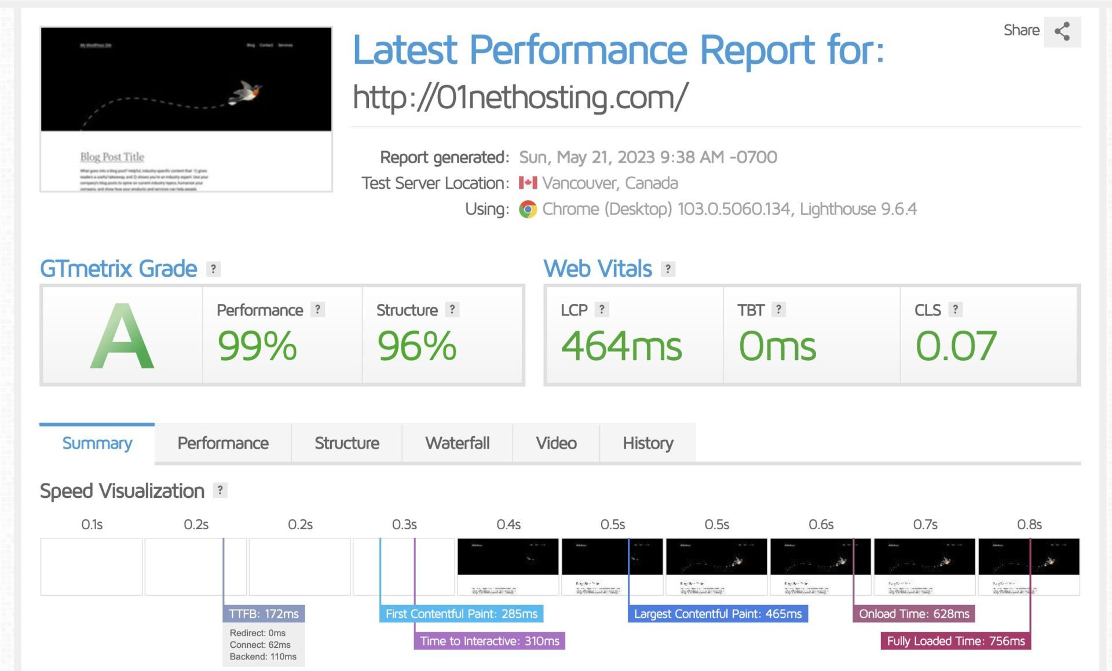Screen dimensions: 1112x671
Task: Click CLS help question mark
Action: coord(955,309)
